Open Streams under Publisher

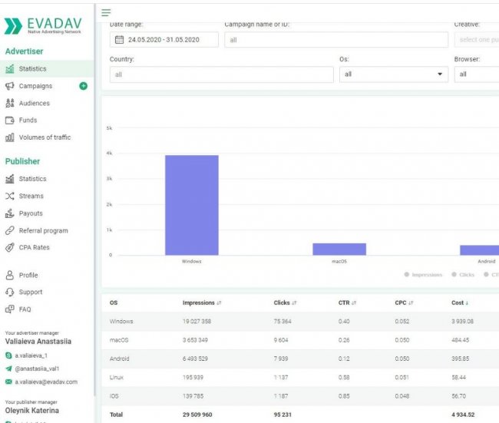coord(31,196)
